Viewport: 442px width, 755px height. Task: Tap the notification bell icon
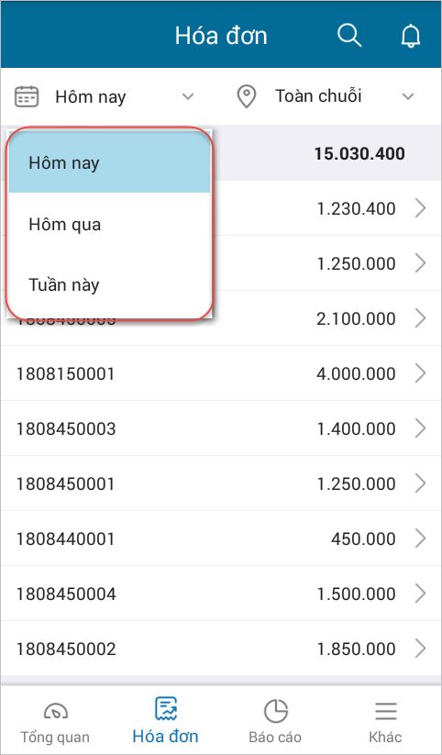coord(411,36)
